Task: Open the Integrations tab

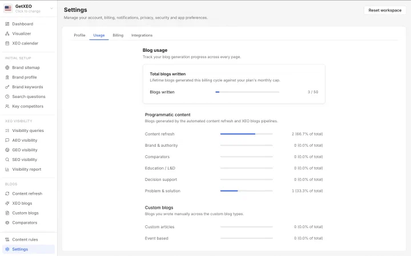Action: point(142,35)
